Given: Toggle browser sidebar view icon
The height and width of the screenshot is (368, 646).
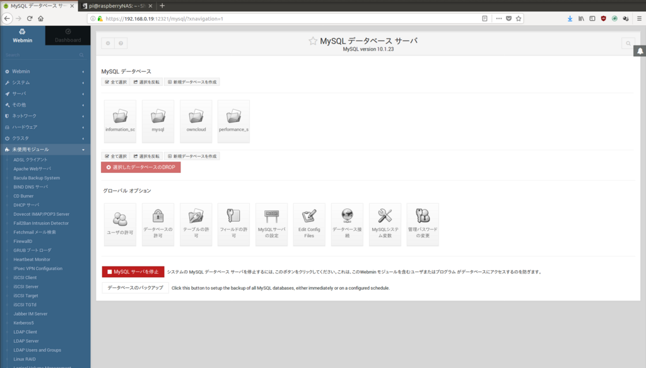Looking at the screenshot, I should pos(592,18).
